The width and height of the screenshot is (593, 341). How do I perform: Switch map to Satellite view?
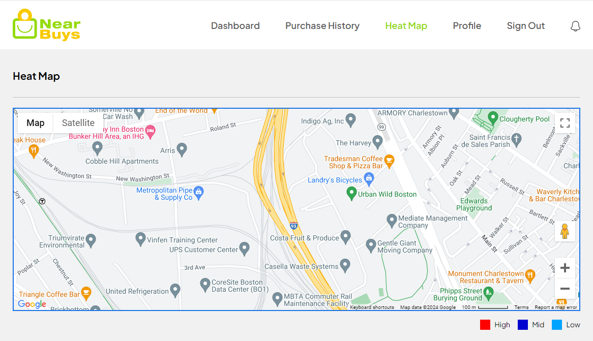[x=78, y=123]
